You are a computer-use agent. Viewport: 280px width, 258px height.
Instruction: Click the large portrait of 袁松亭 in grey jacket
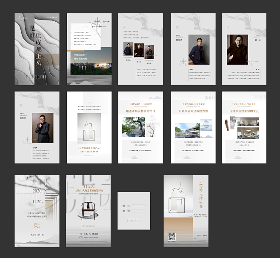(43, 128)
